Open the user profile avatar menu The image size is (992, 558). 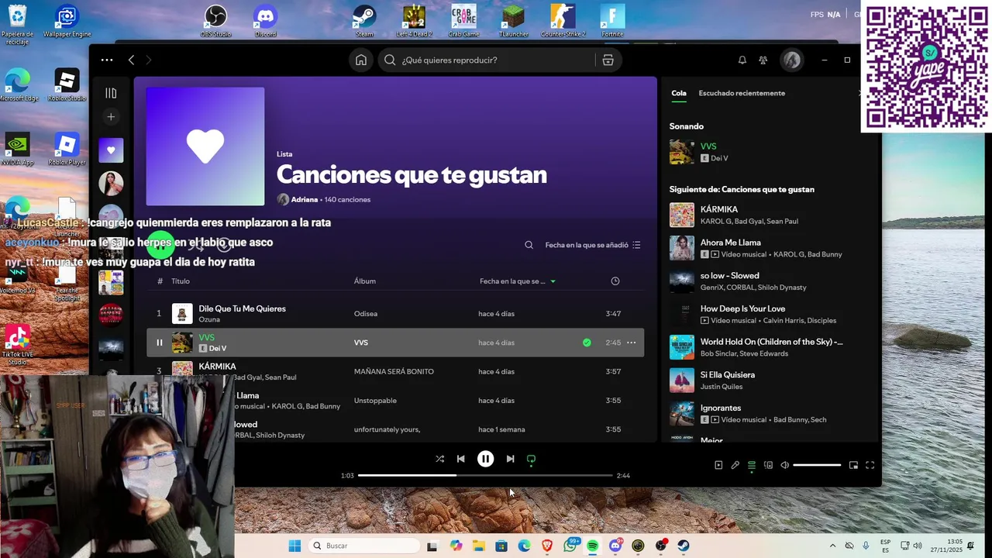791,60
